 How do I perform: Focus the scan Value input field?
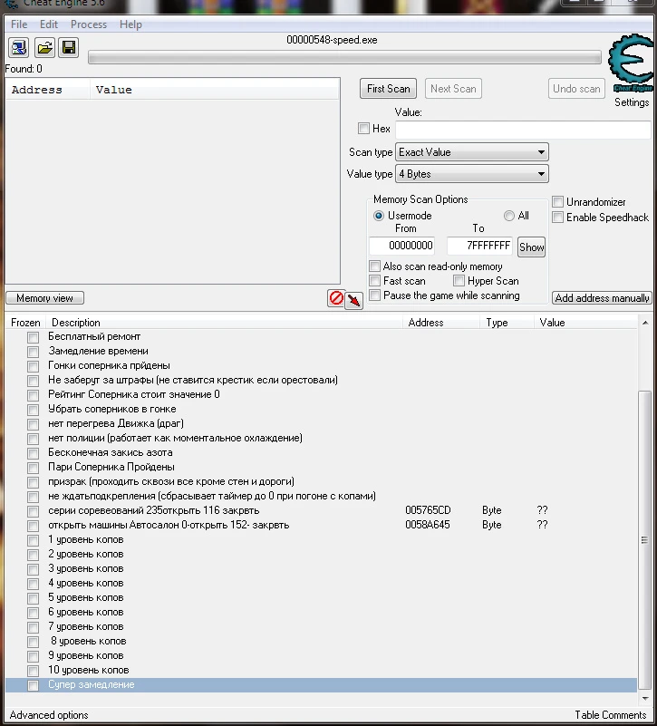(523, 129)
